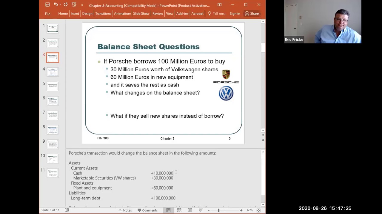Select slide 9 thumbnail
Viewport: 382px width, 214px height.
pyautogui.click(x=53, y=144)
